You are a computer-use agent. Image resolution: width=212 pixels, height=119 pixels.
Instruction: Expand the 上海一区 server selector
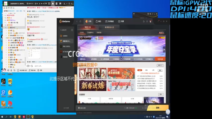tap(131, 108)
